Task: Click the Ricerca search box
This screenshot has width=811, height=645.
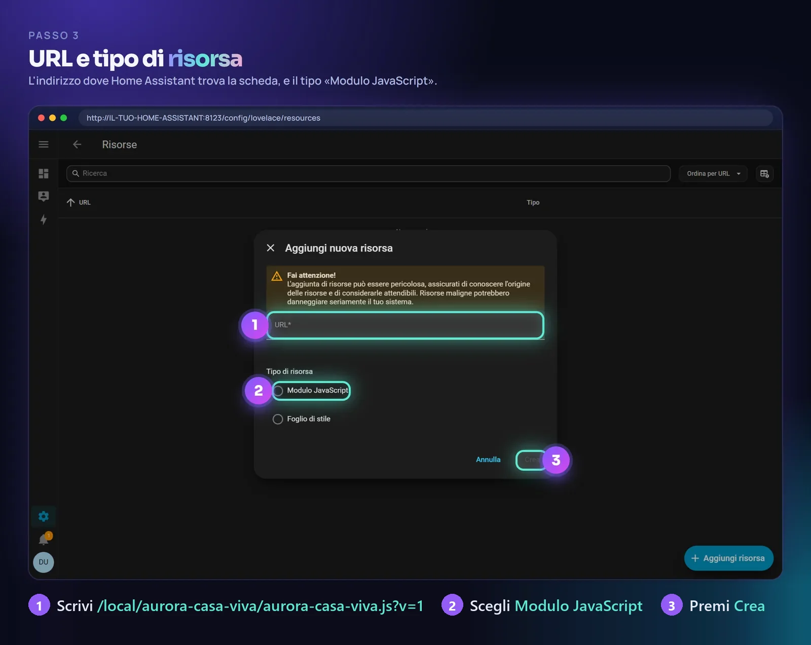Action: [368, 173]
